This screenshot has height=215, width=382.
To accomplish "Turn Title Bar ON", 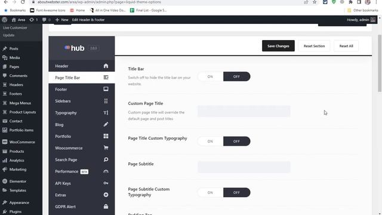I will (210, 76).
